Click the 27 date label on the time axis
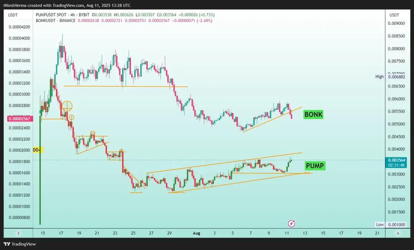 (151, 233)
